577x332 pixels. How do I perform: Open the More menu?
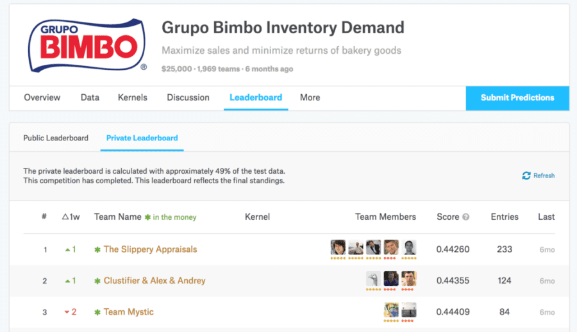(x=310, y=97)
